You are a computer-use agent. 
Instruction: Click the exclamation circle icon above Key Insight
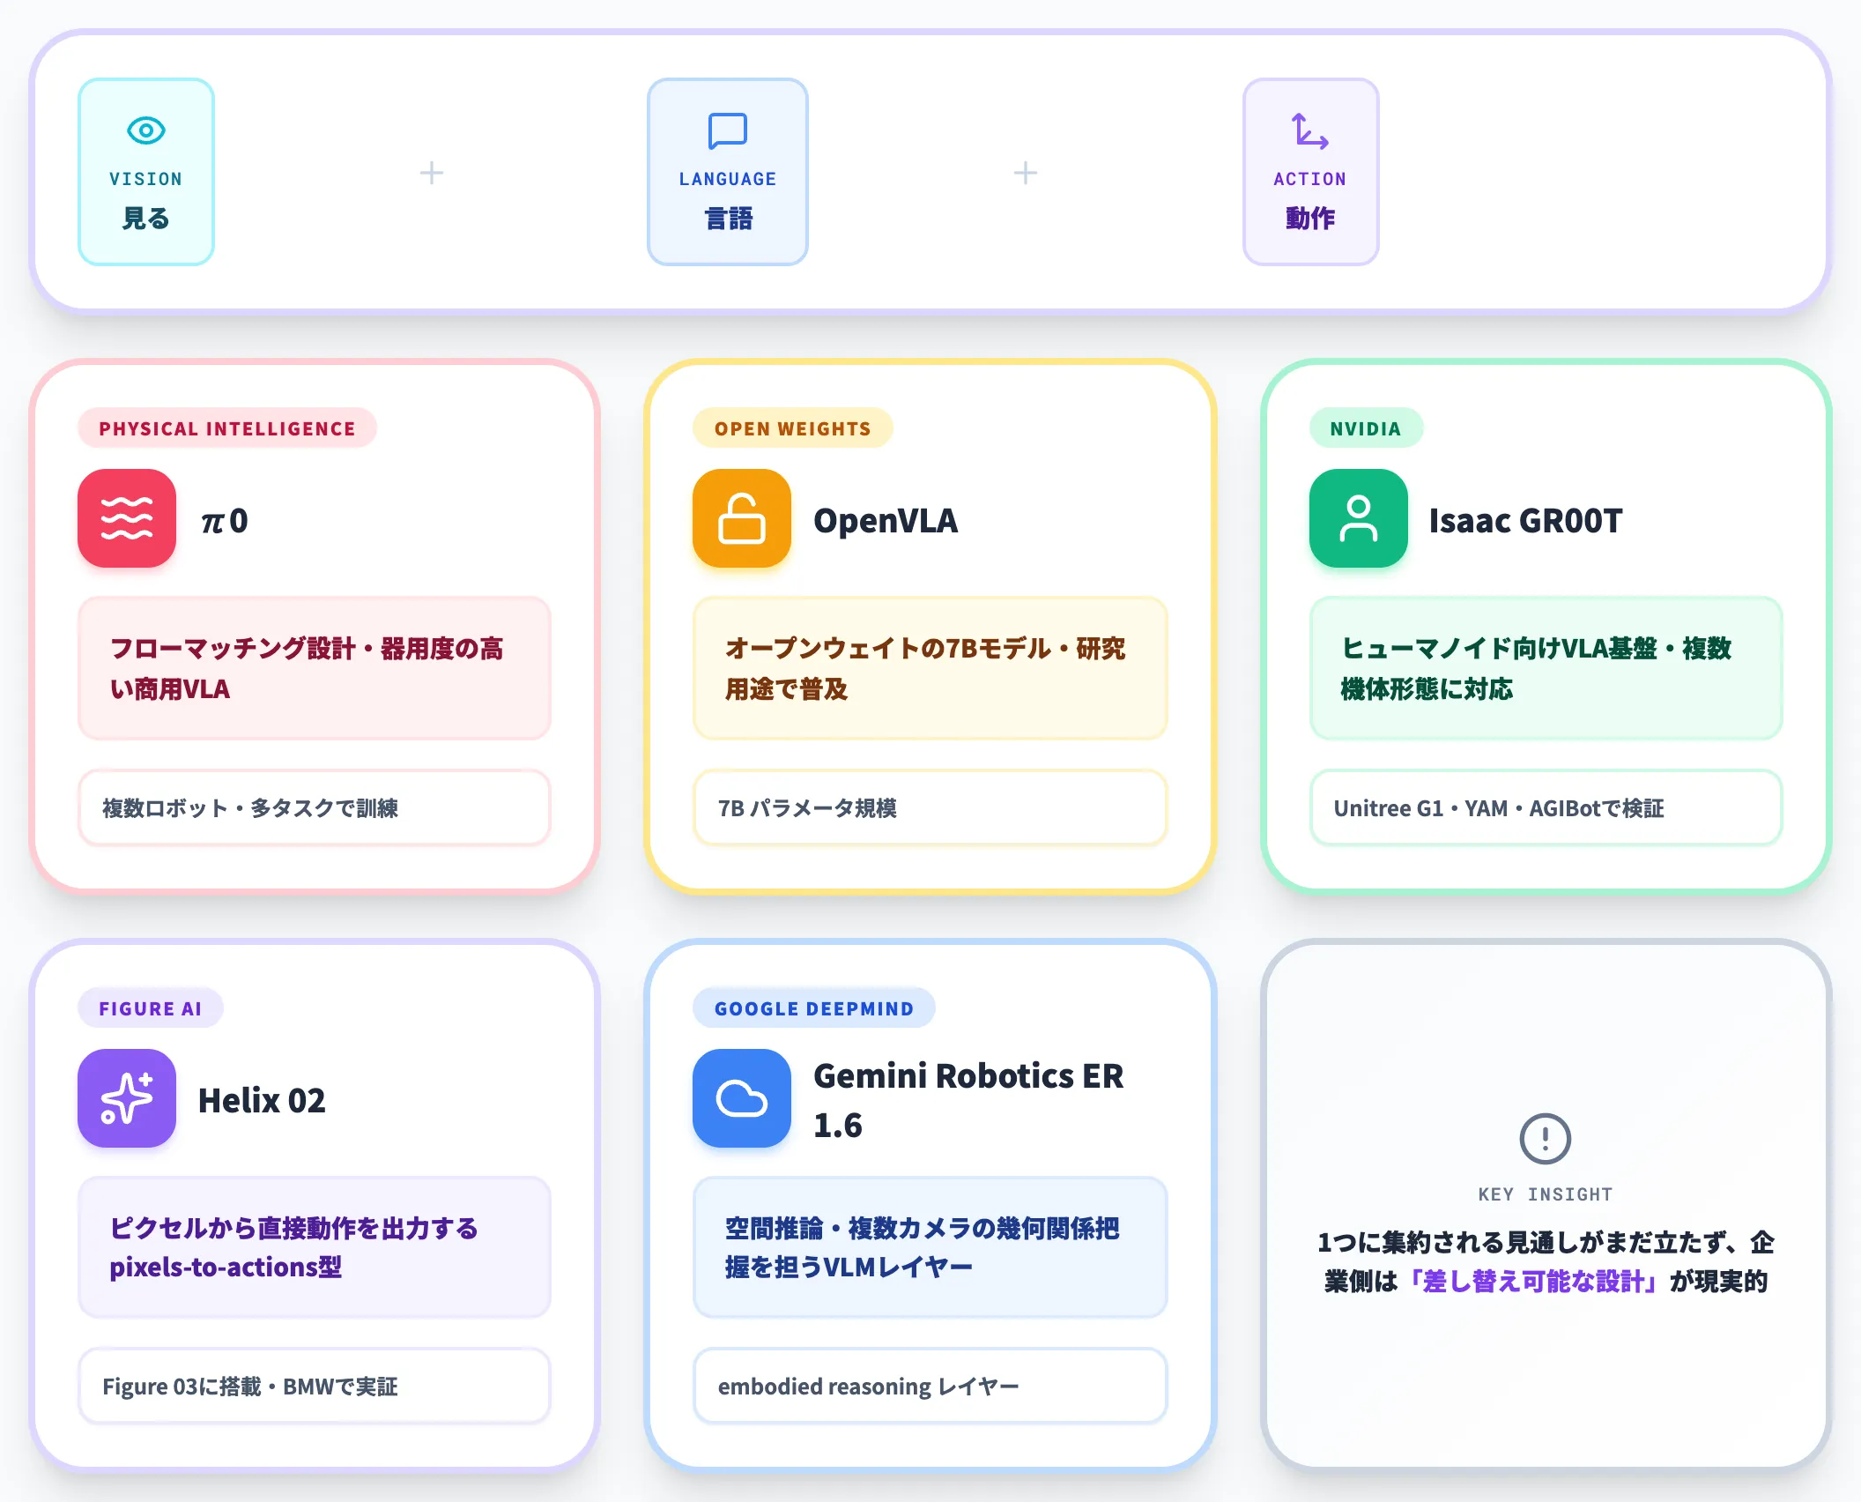[x=1546, y=1139]
